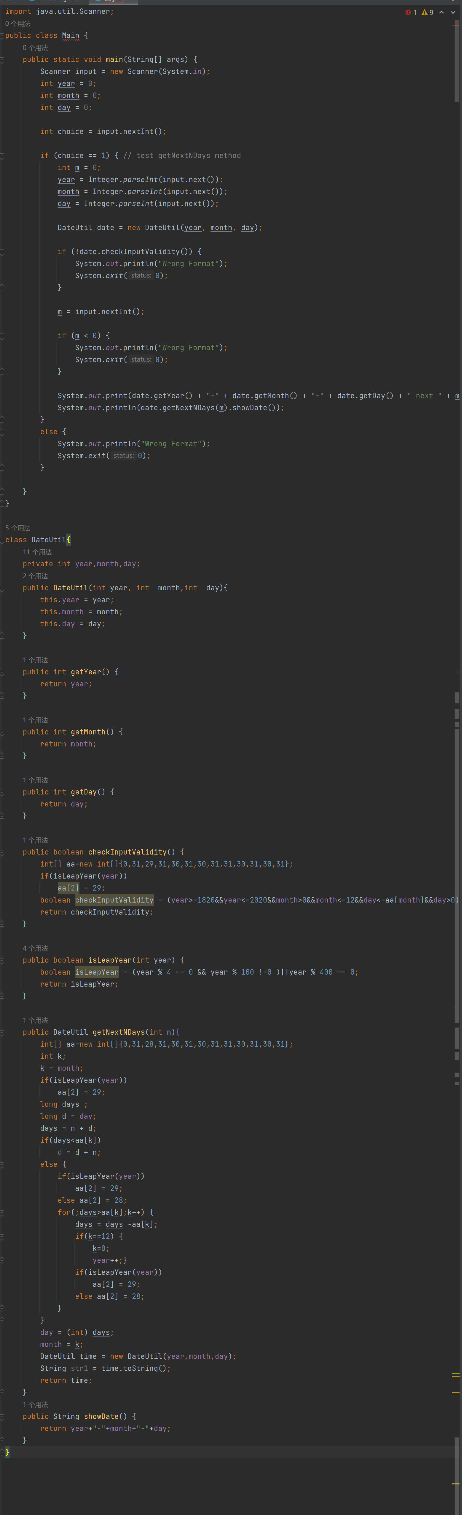Screen dimensions: 462x1515
Task: Click the 'return time;' statement
Action: click(x=66, y=1380)
